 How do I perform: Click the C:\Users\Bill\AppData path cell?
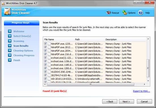pos(89,75)
